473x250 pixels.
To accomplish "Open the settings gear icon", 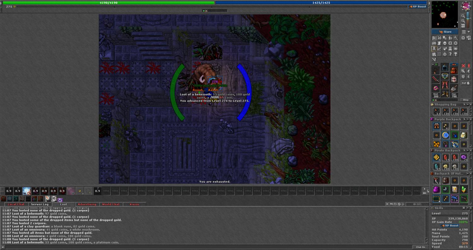I will pyautogui.click(x=463, y=38).
